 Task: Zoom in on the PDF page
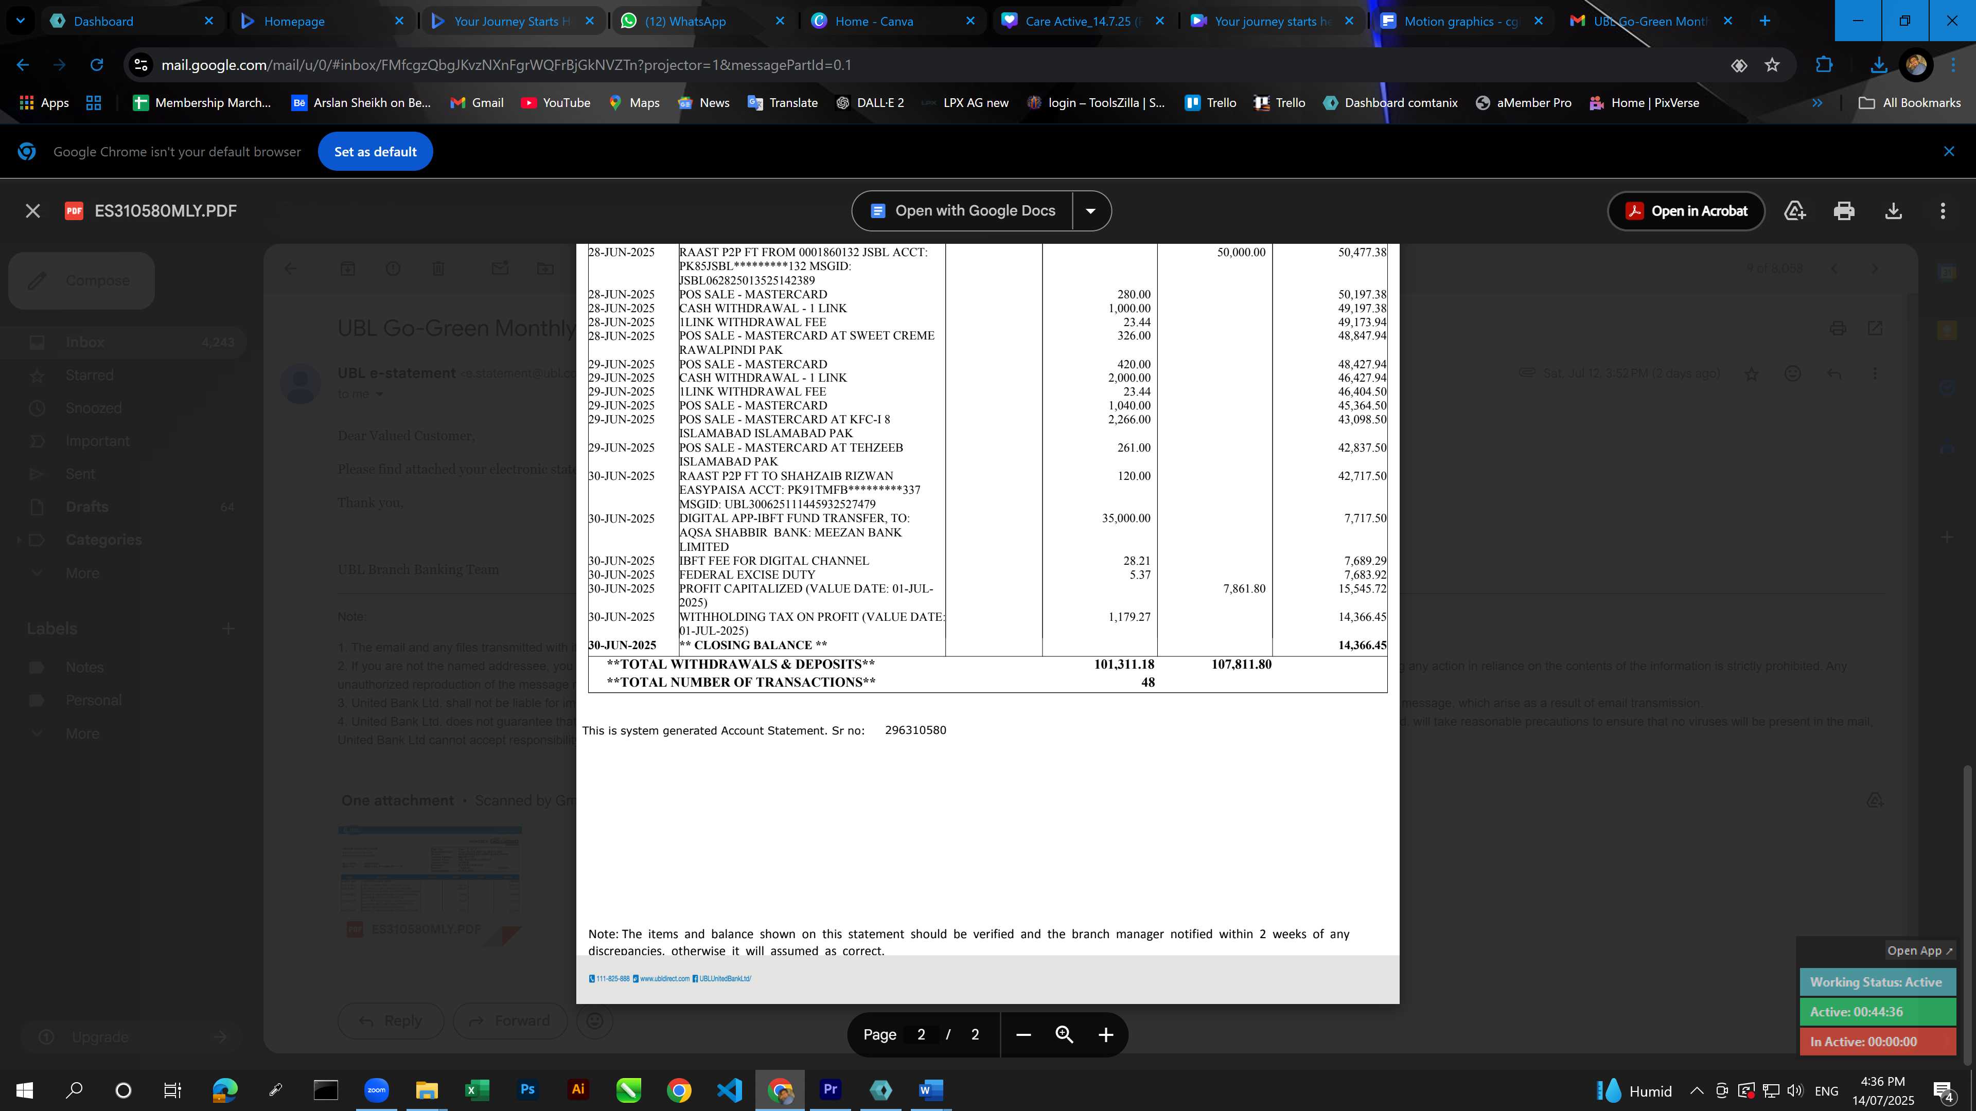[x=1105, y=1034]
